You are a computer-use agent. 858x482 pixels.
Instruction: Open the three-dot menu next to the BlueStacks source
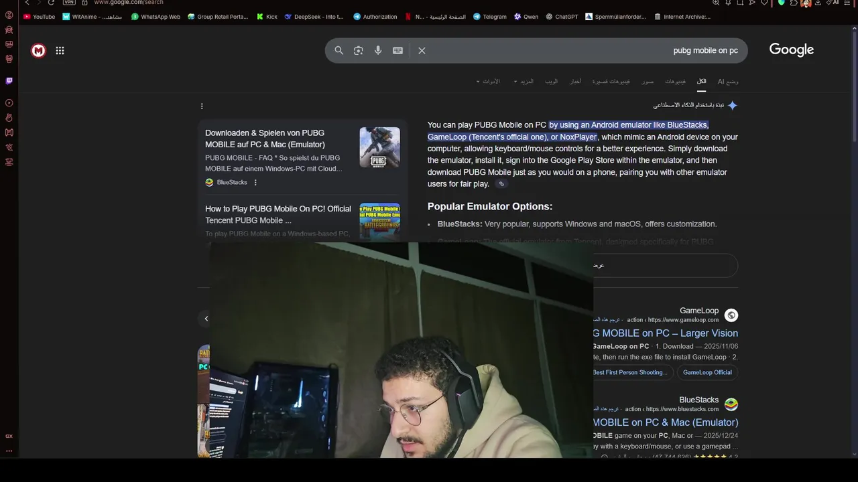coord(255,182)
